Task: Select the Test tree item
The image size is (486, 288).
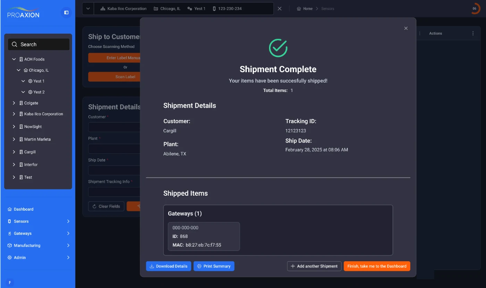Action: (x=28, y=177)
